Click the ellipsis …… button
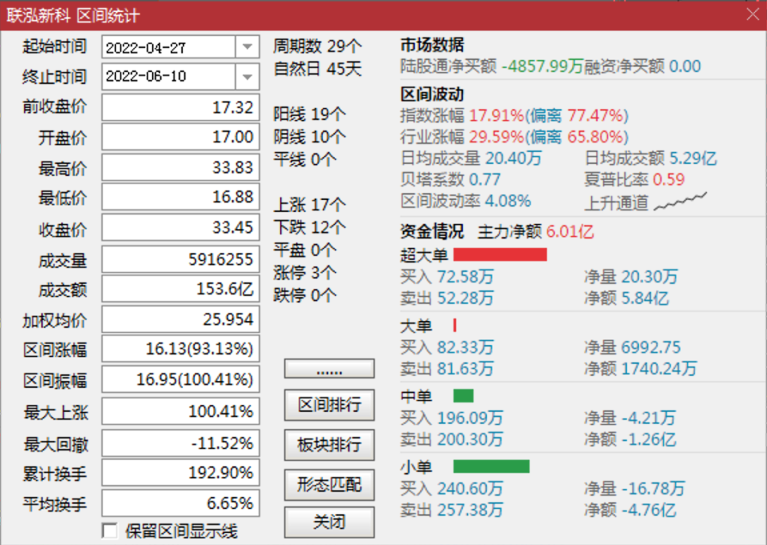Viewport: 767px width, 545px height. [x=329, y=370]
